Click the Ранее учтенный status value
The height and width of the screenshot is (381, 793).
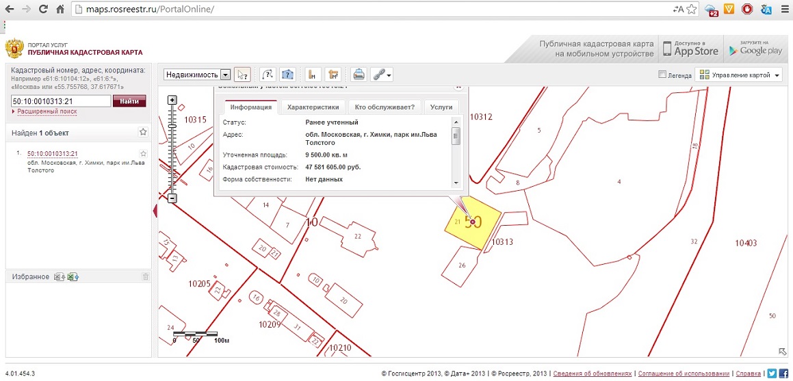[332, 122]
